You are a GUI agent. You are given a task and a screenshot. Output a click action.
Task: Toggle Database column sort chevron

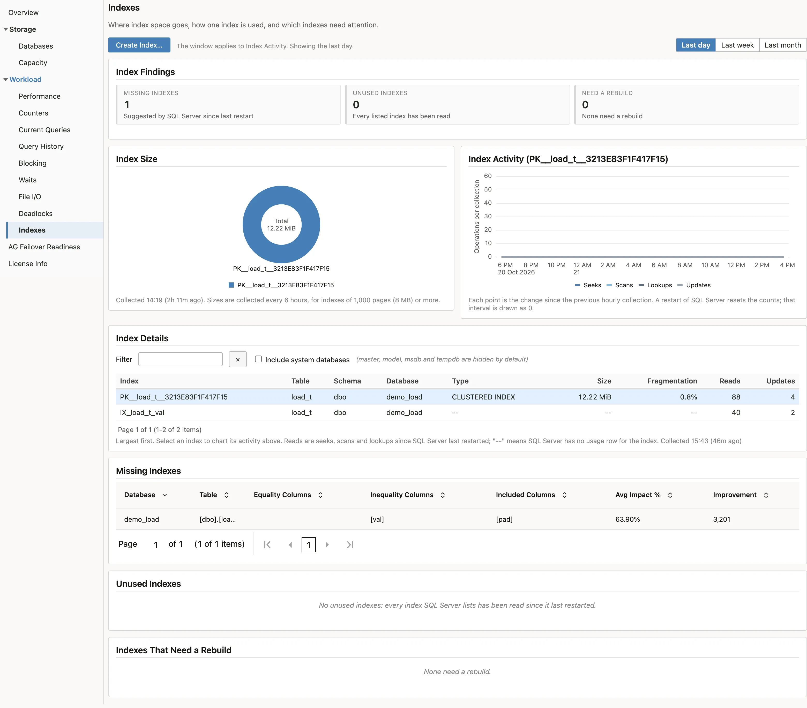[165, 495]
